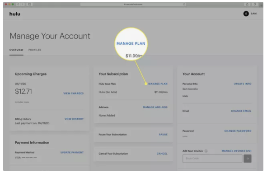Image resolution: width=267 pixels, height=172 pixels.
Task: Click Manage Plan in Your Subscription
Action: (158, 84)
